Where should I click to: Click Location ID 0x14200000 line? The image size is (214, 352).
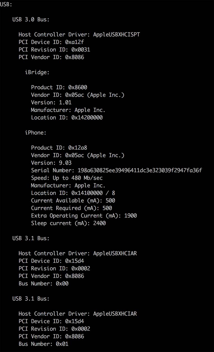click(67, 118)
